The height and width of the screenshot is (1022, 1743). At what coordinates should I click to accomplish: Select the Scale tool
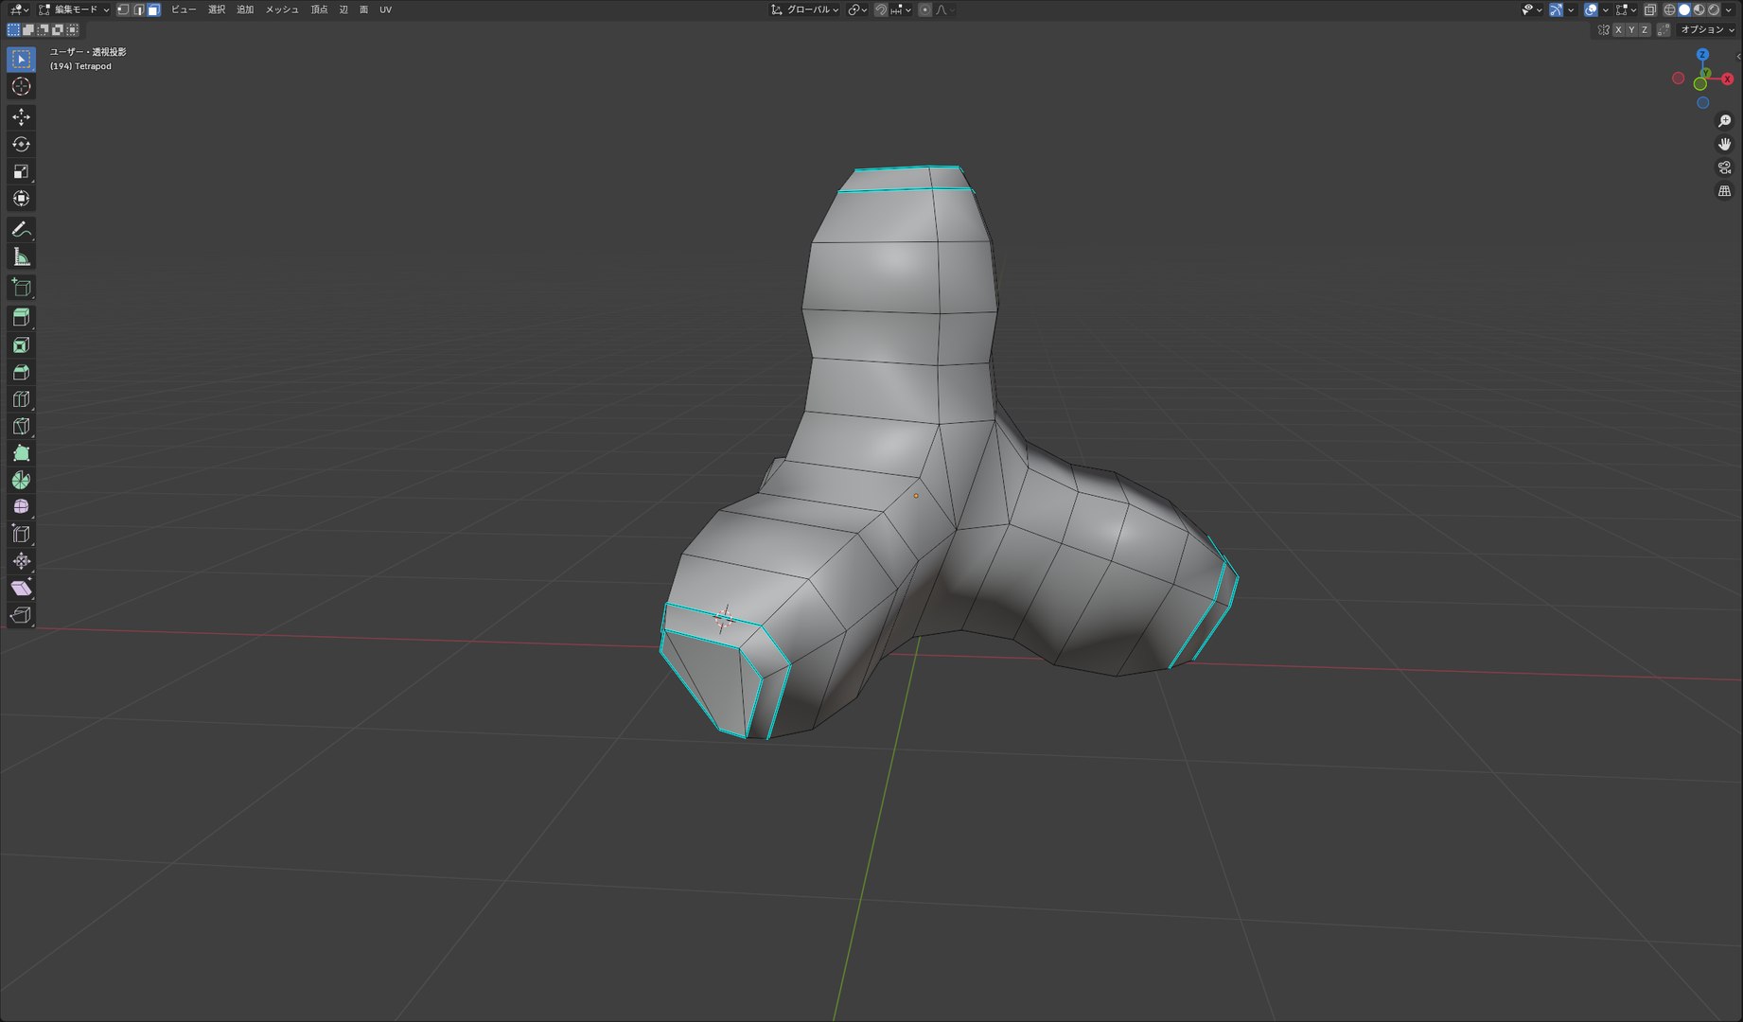(x=21, y=171)
